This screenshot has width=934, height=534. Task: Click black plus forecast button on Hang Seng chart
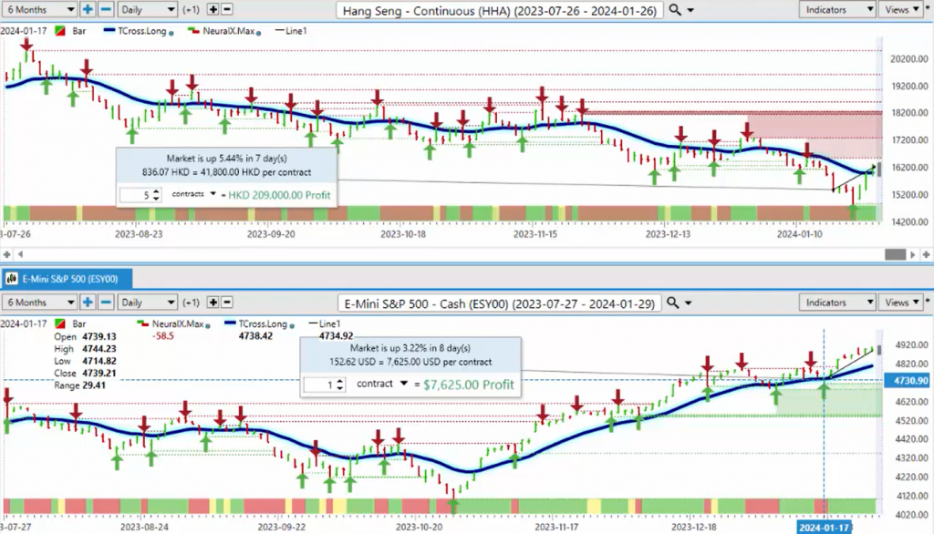tap(213, 9)
